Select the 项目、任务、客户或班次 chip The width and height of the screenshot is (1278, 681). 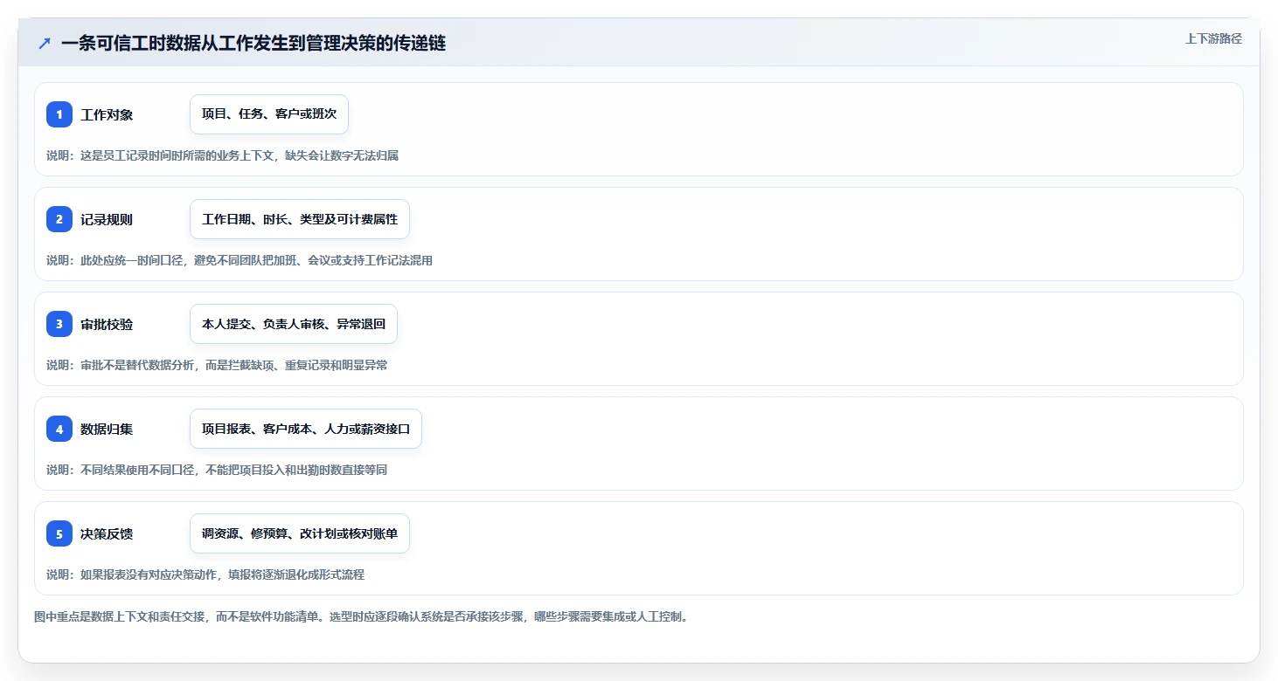(x=269, y=114)
